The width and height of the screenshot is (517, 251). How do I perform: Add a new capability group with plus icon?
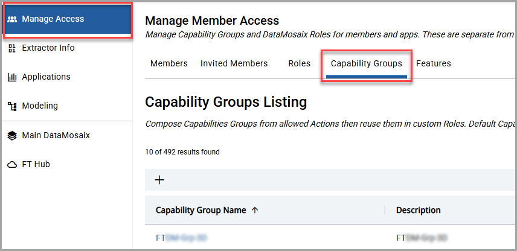tap(159, 180)
